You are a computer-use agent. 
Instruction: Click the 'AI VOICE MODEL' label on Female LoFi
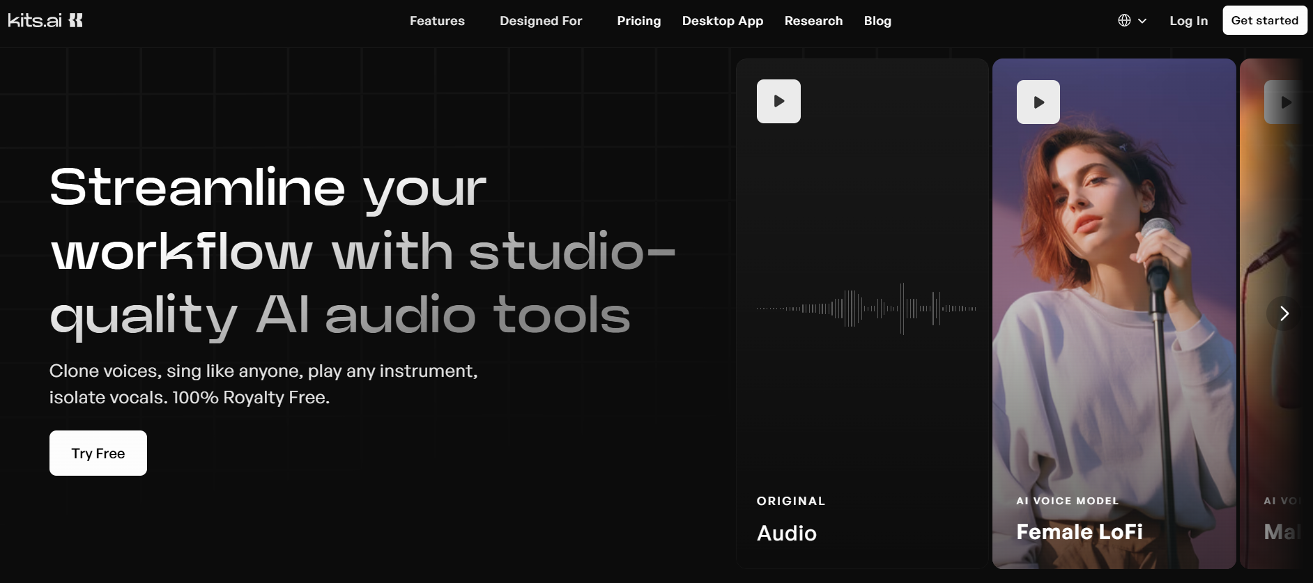point(1068,501)
